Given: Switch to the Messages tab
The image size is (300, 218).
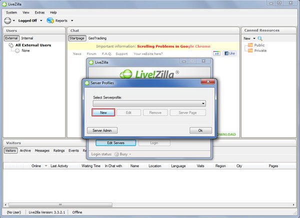Looking at the screenshot, I should point(42,151).
